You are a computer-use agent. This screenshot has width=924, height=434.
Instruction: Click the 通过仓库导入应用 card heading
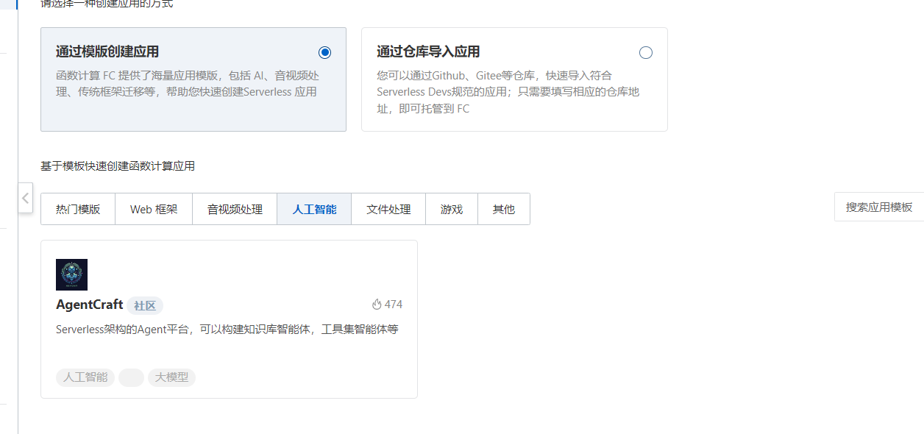coord(428,51)
